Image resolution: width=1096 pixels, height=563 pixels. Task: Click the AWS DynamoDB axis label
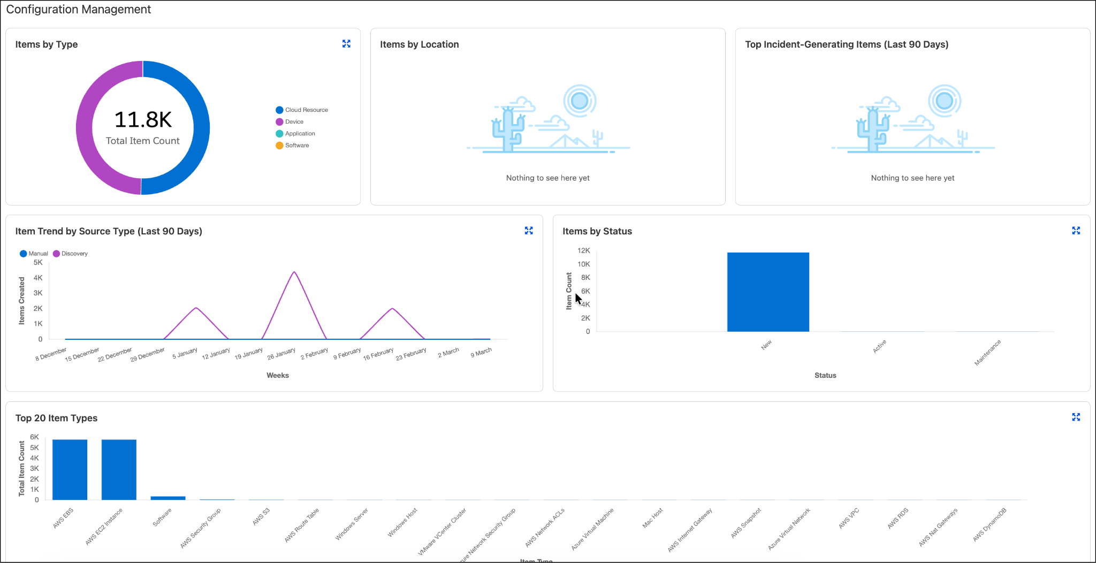point(990,524)
